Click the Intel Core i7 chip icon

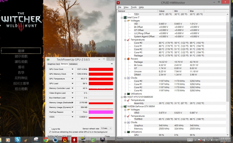125,17
